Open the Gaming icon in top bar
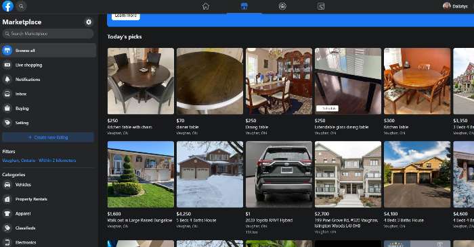Screen dimensions: 474x247 321,6
